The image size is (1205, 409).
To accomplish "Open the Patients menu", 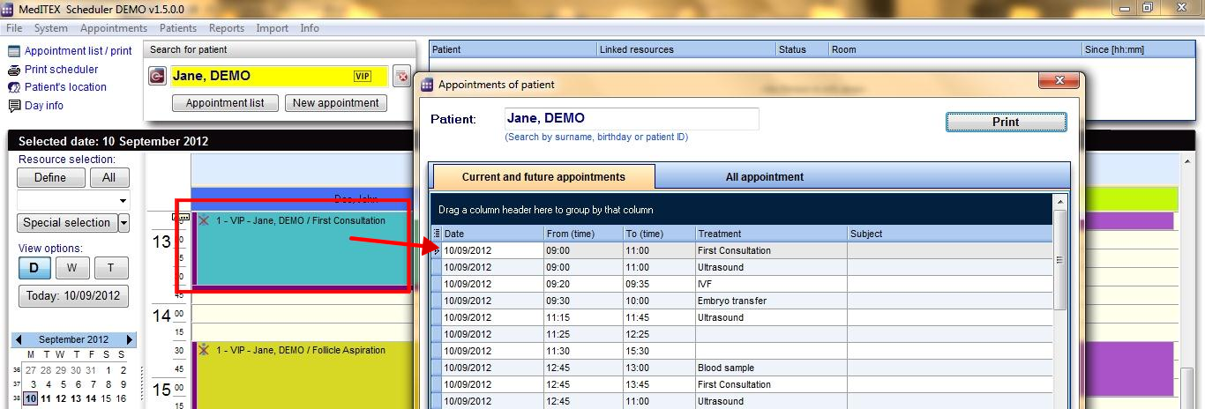I will click(178, 28).
